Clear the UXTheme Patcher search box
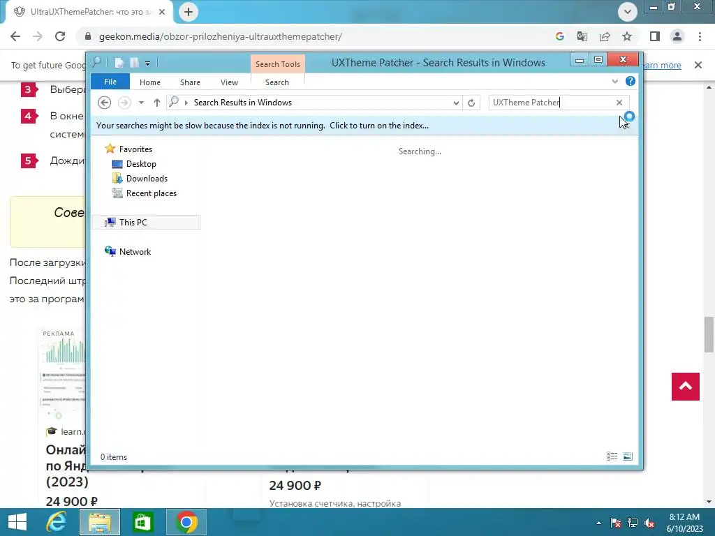715x536 pixels. [x=619, y=103]
